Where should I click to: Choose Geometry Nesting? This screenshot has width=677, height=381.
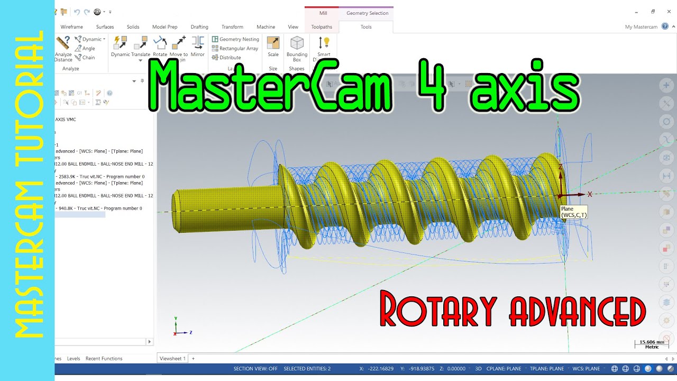tap(235, 39)
